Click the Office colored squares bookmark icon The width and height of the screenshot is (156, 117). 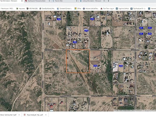click(x=76, y=9)
